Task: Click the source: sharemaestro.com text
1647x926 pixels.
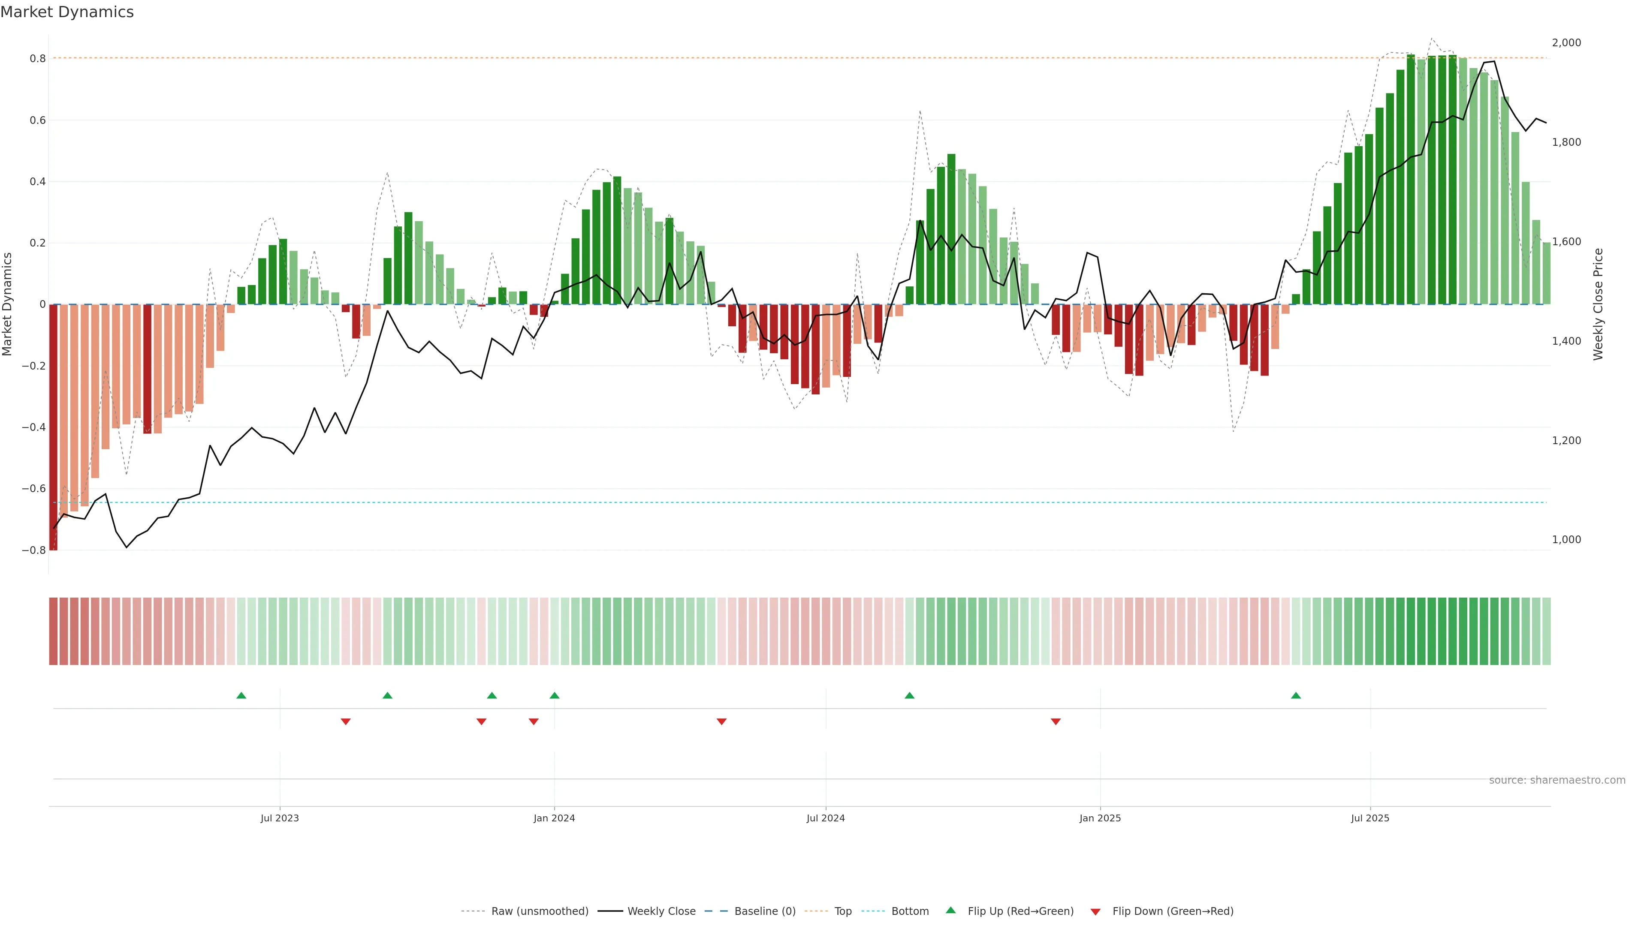Action: coord(1557,780)
